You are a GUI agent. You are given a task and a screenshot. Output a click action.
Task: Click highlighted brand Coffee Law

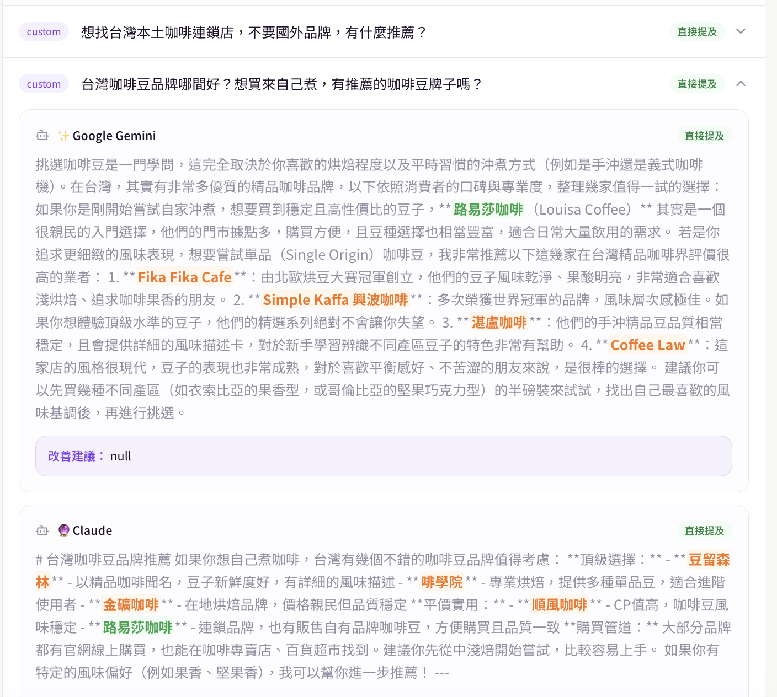tap(648, 345)
